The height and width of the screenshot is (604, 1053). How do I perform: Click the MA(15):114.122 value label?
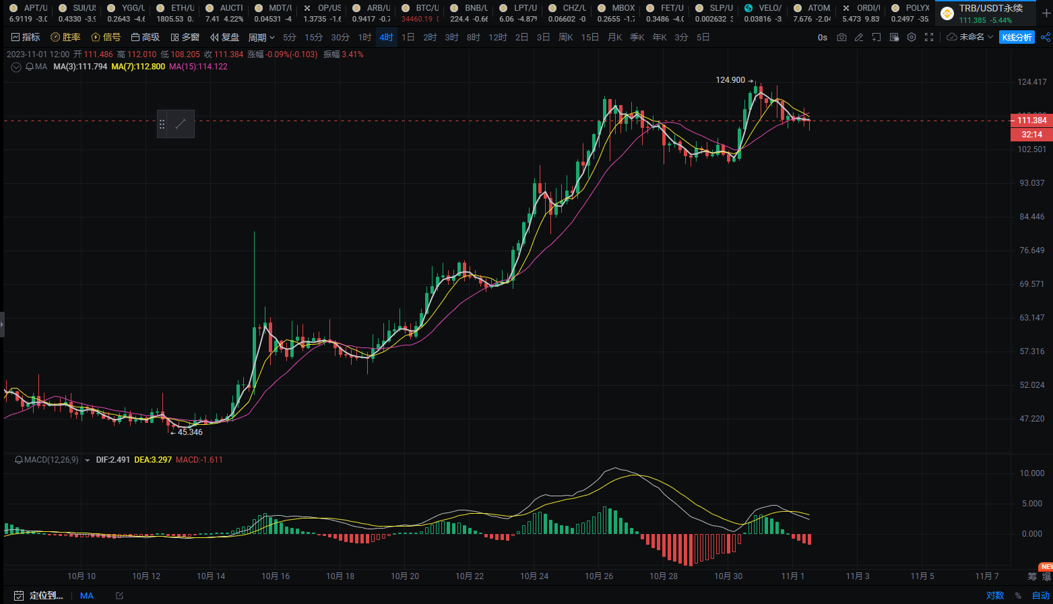point(198,67)
